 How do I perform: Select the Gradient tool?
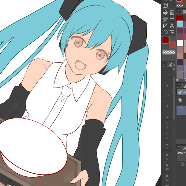[172, 13]
